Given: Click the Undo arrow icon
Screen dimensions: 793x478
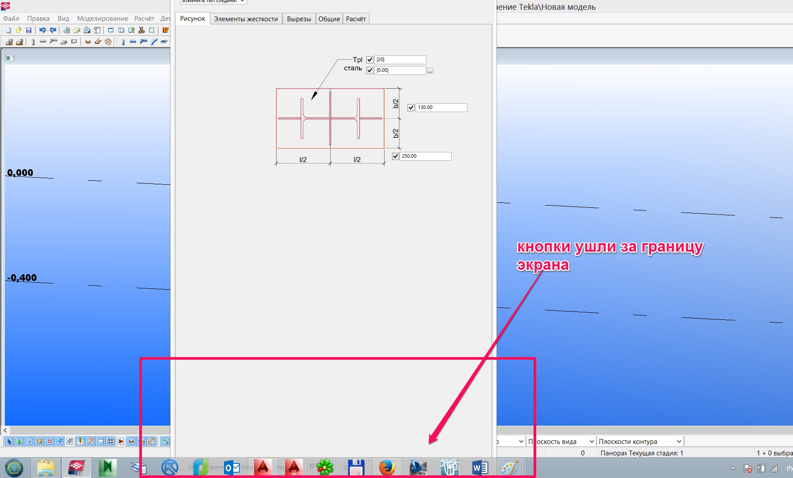Looking at the screenshot, I should (43, 30).
